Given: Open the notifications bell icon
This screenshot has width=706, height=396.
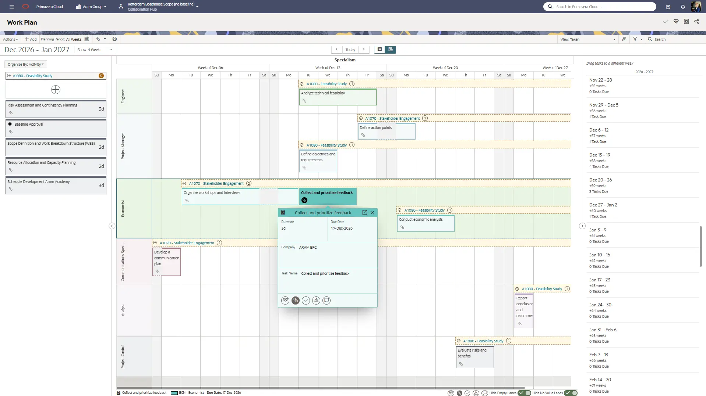Looking at the screenshot, I should [x=682, y=6].
